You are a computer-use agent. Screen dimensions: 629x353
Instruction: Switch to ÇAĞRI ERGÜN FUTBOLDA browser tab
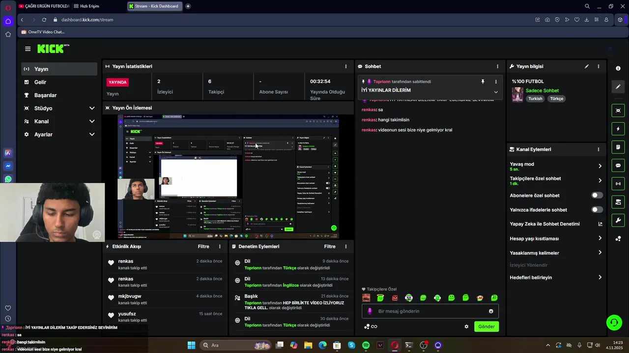(x=44, y=6)
